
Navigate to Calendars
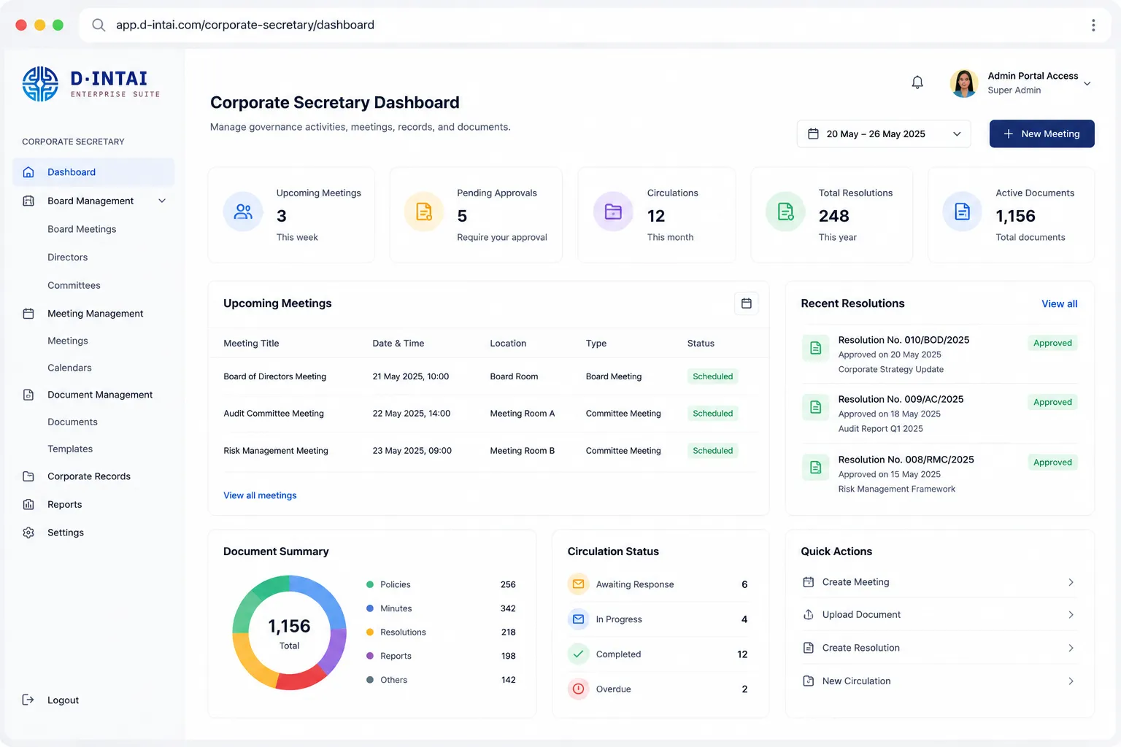coord(69,368)
